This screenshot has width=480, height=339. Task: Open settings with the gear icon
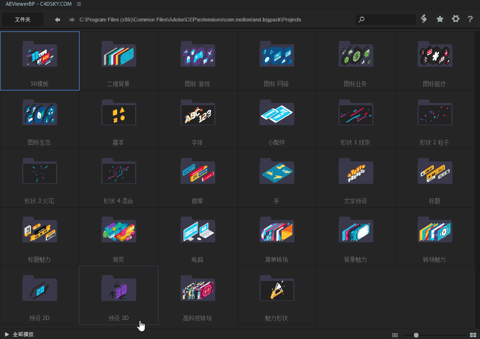[456, 19]
